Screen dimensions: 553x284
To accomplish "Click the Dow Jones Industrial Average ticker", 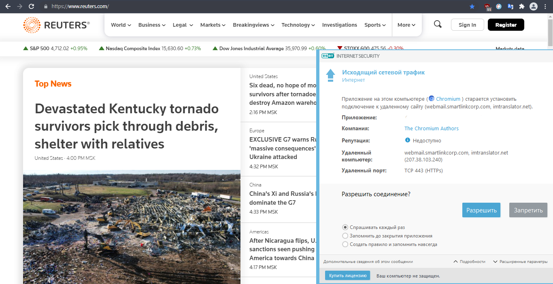I will coord(269,49).
